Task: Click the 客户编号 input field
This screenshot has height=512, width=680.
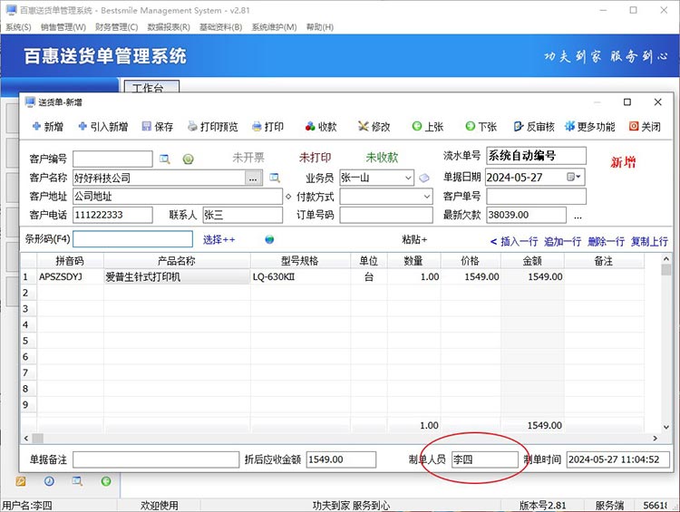Action: 112,159
